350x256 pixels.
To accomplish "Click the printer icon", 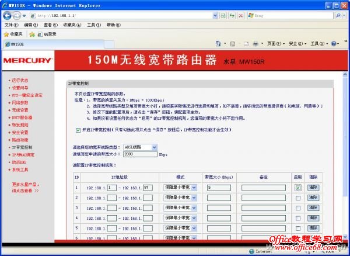I will tap(256, 44).
